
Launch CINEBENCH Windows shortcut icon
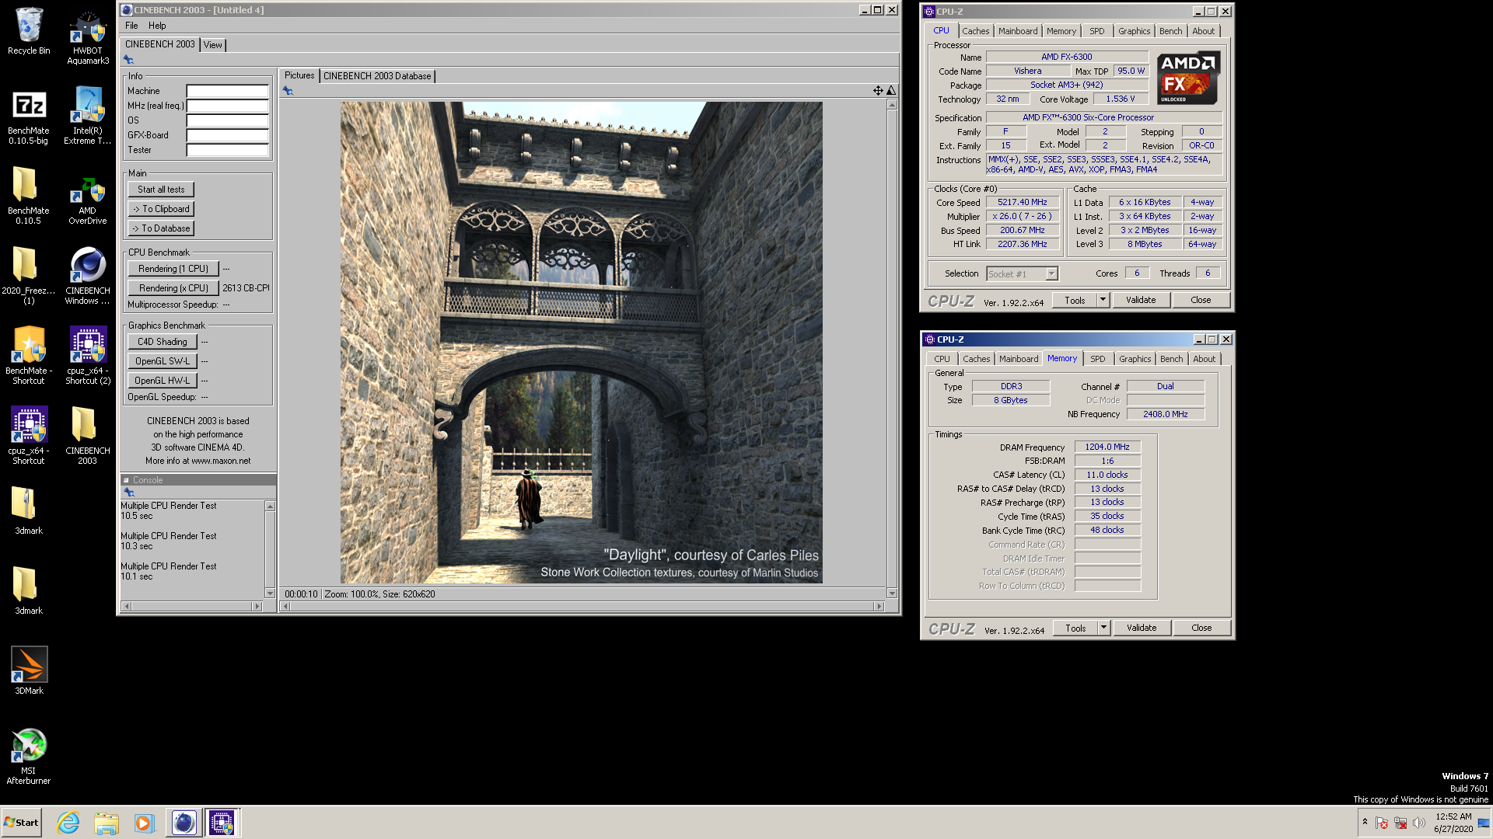tap(88, 276)
